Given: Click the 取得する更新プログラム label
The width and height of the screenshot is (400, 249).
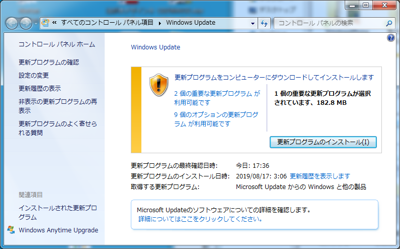Looking at the screenshot, I should (165, 187).
